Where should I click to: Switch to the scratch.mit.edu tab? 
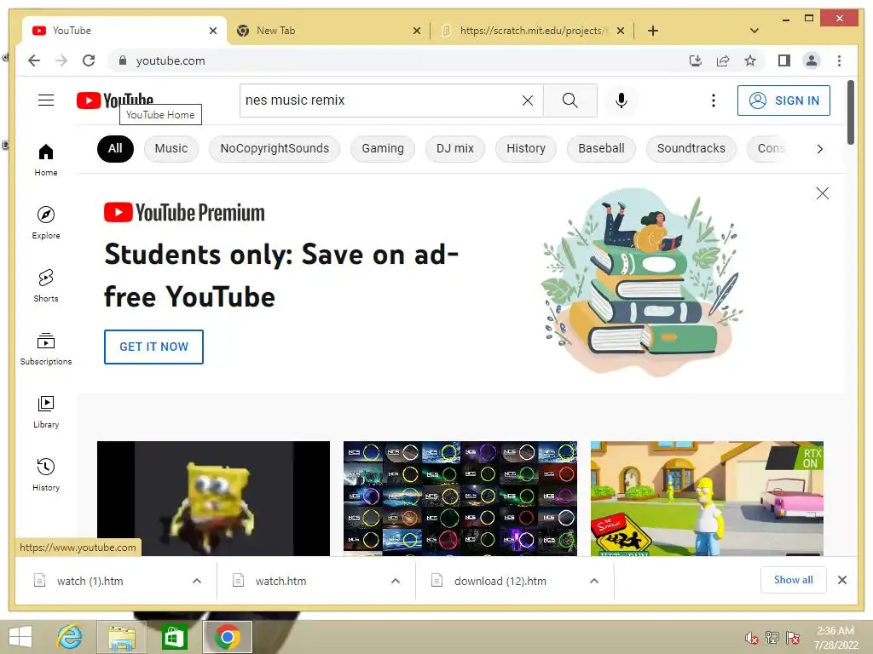(532, 31)
